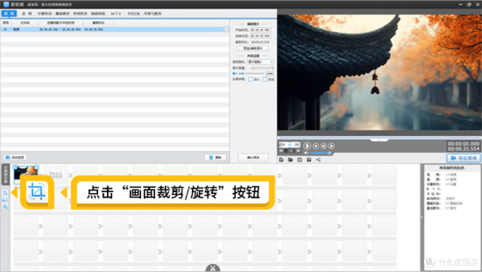Select the first row in the clip list
The image size is (482, 272).
(x=115, y=29)
